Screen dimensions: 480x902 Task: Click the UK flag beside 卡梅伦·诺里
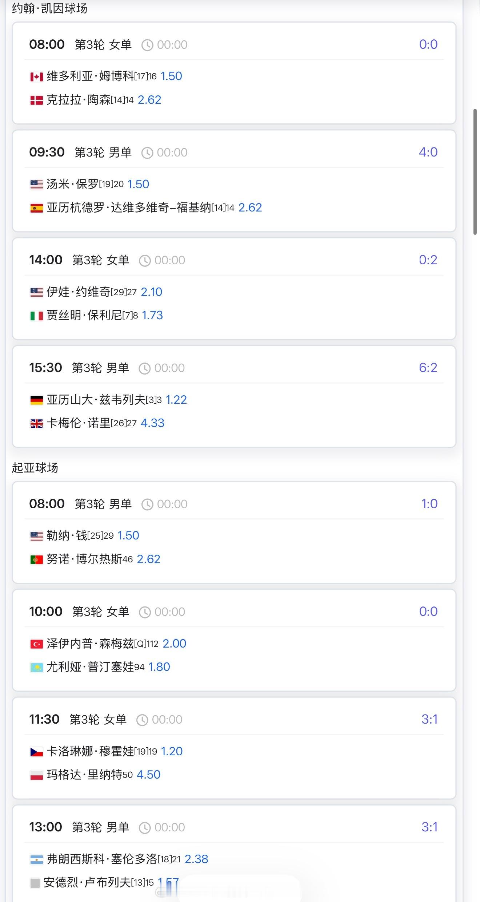pos(36,424)
